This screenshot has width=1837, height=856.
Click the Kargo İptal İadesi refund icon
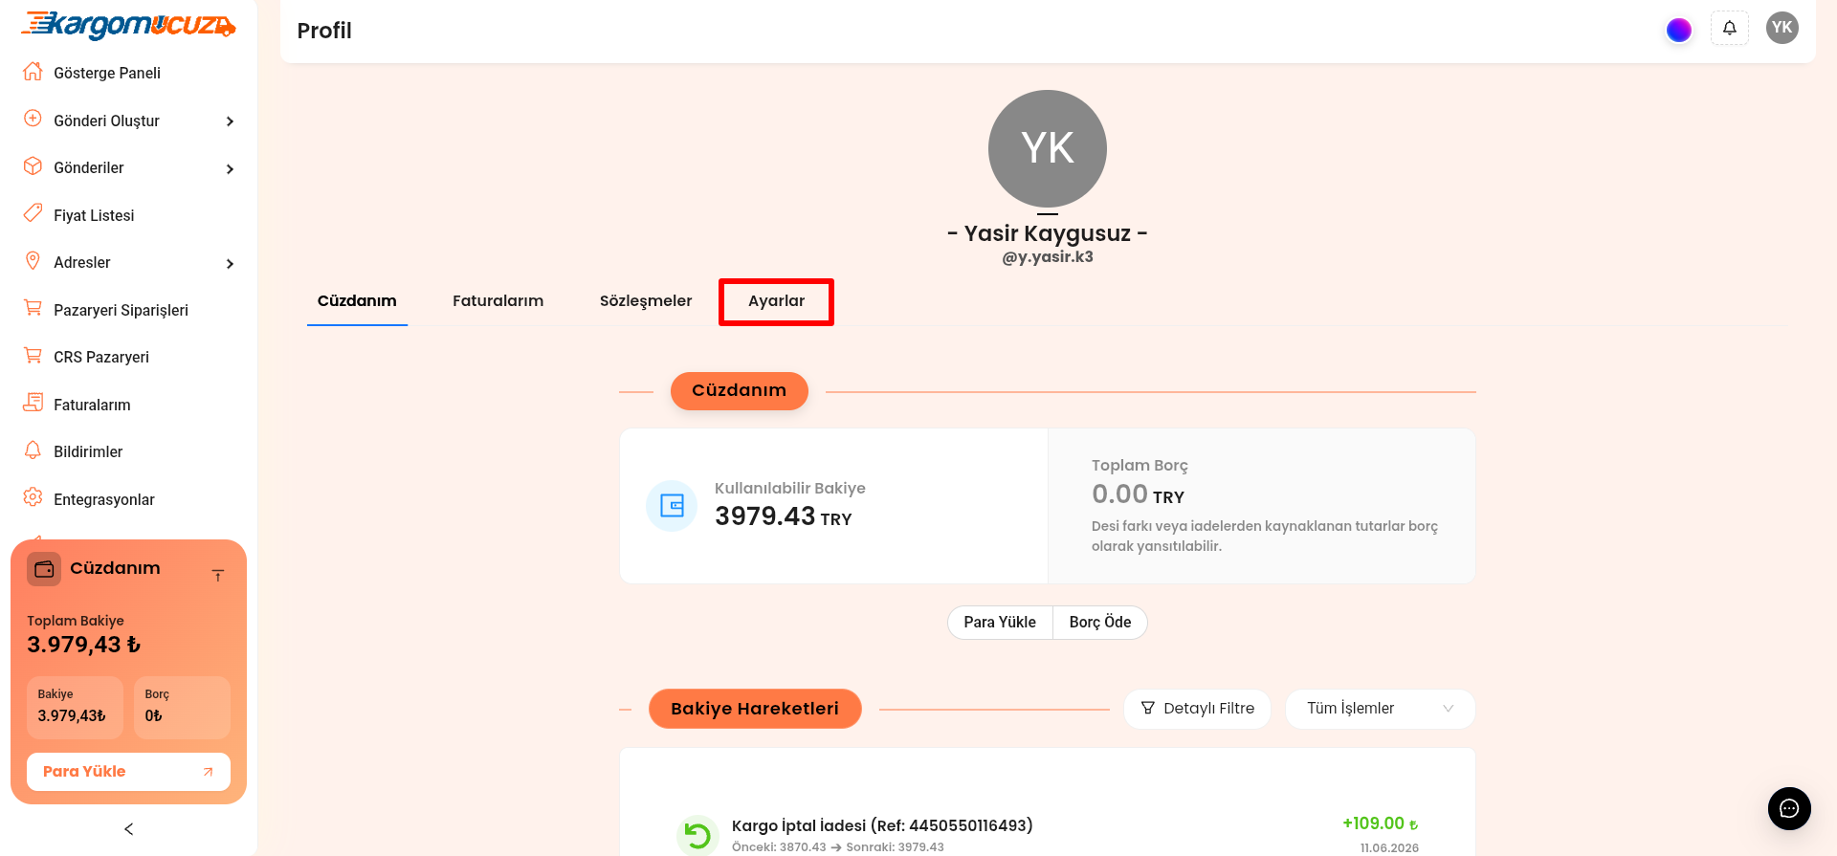tap(697, 836)
